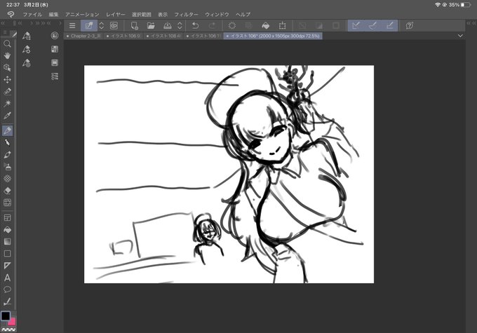The image size is (477, 333).
Task: Select the Pencil tool
Action: 7,142
